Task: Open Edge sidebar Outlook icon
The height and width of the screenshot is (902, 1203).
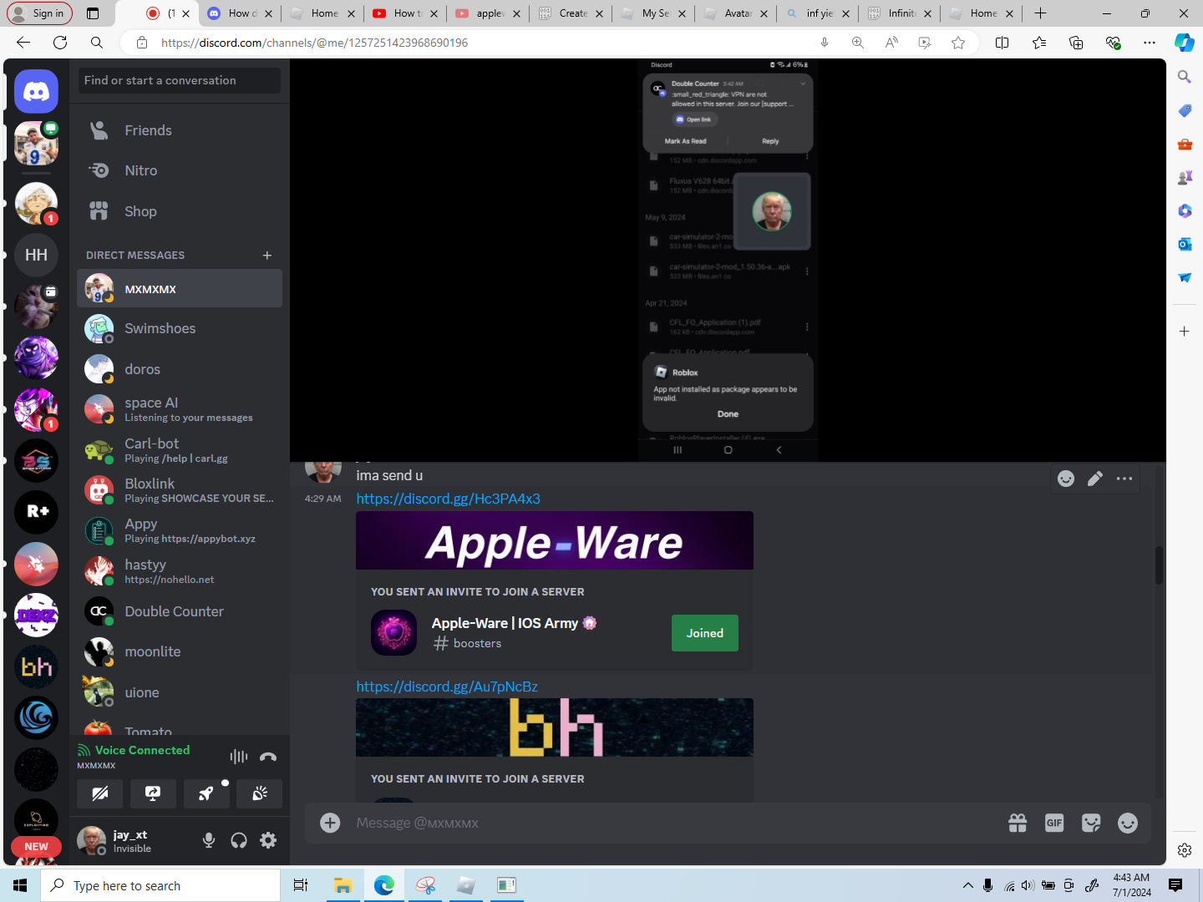Action: [1185, 244]
